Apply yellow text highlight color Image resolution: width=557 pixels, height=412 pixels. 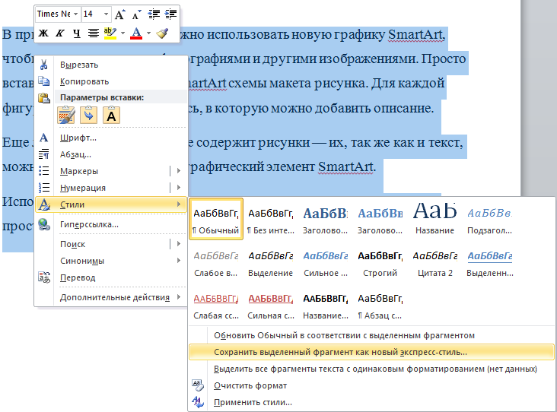110,33
